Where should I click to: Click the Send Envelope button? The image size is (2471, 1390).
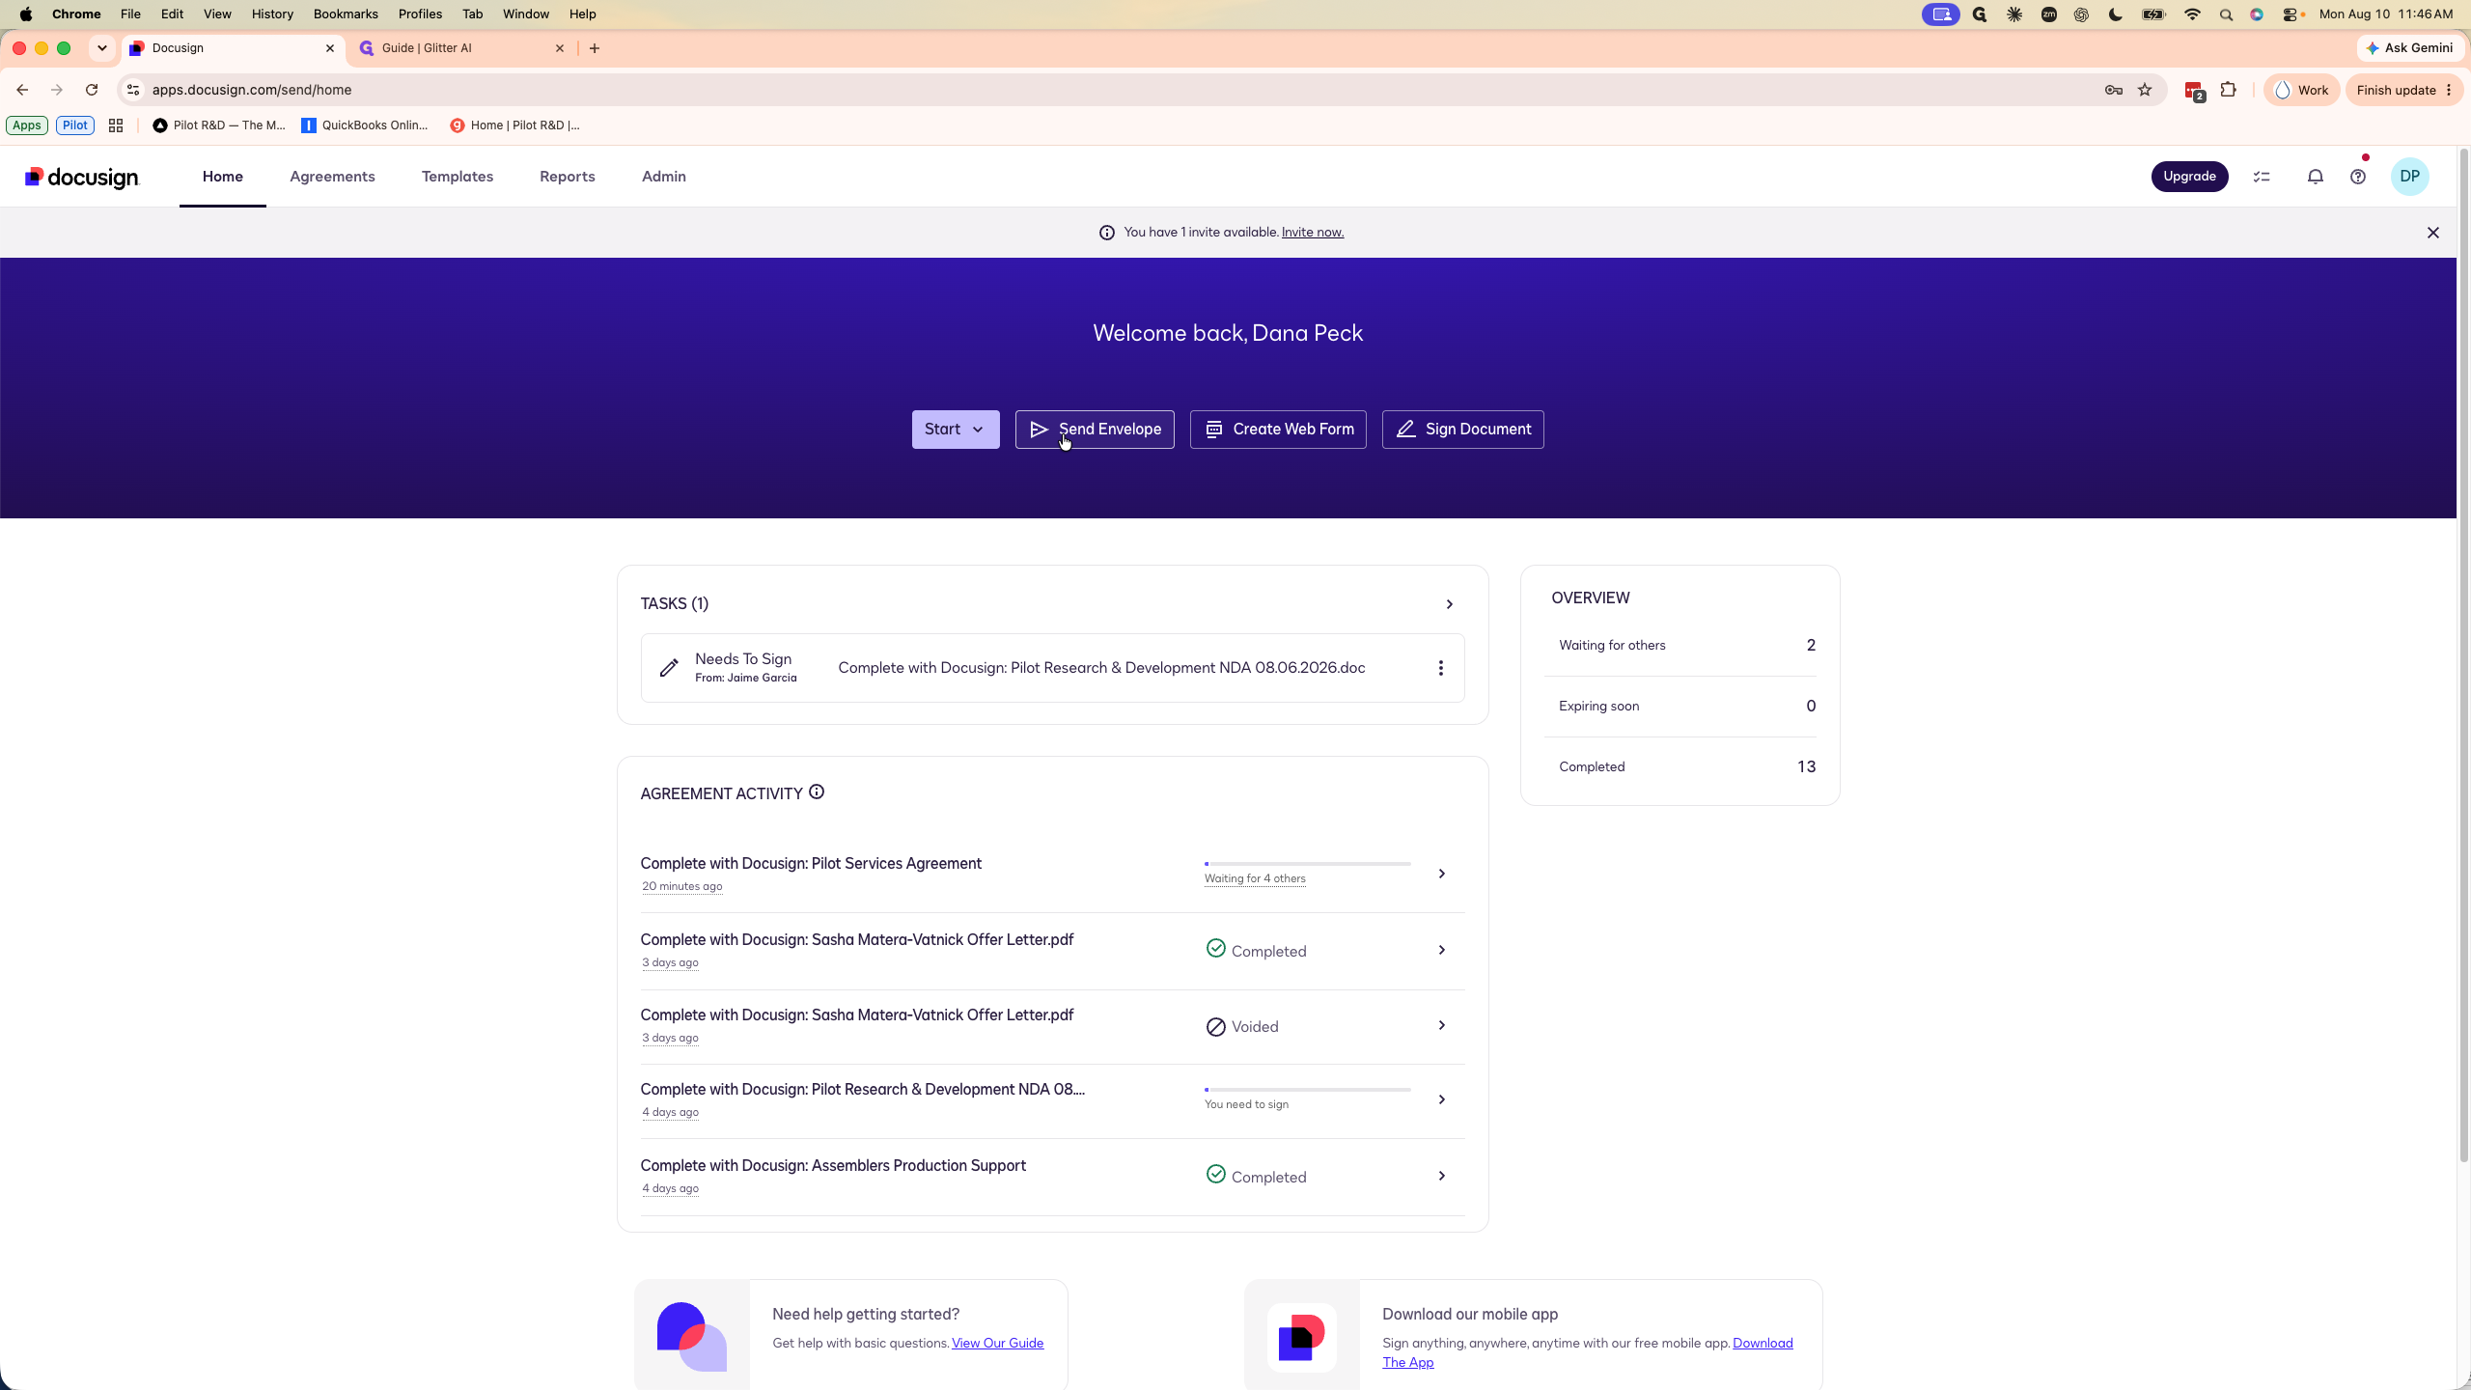[x=1095, y=430]
